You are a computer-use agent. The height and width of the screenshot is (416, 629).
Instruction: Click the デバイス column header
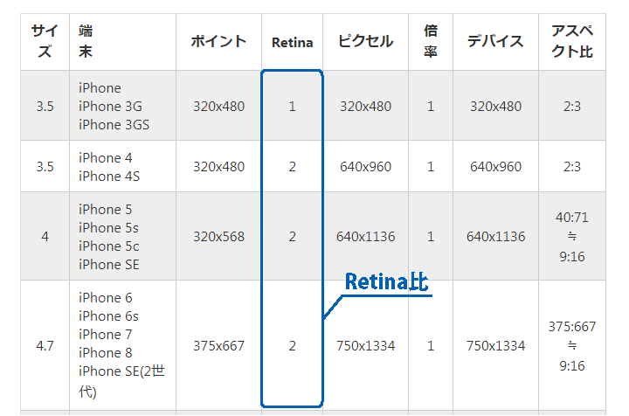point(495,42)
